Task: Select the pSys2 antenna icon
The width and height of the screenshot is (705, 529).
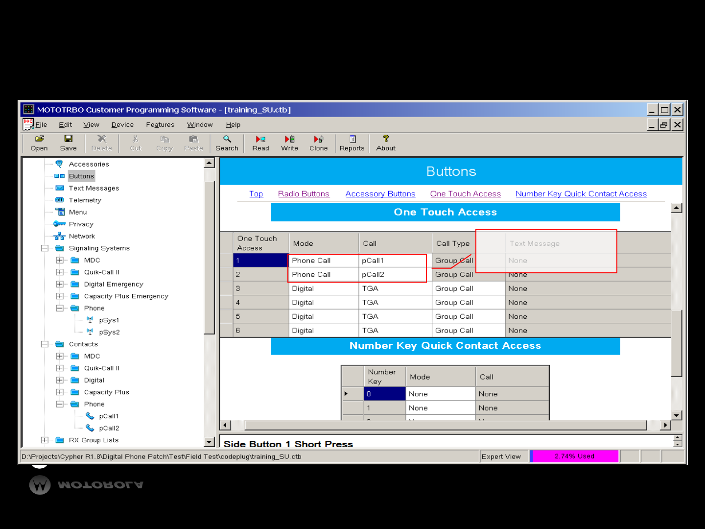Action: pyautogui.click(x=90, y=332)
